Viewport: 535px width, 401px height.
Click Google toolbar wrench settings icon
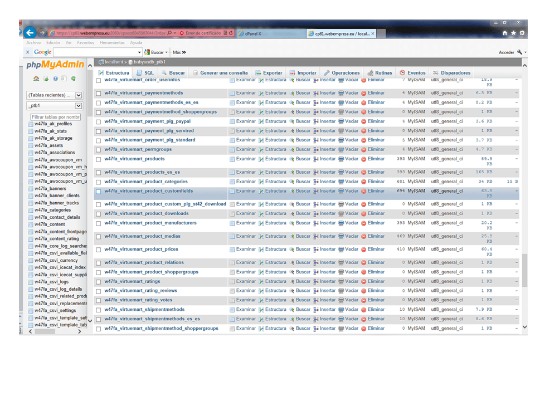click(519, 52)
